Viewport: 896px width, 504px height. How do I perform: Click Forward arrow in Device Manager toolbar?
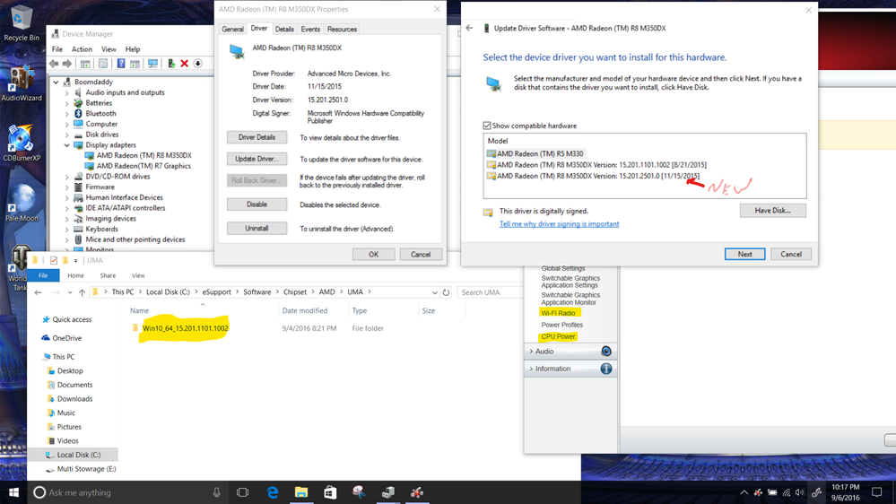(x=67, y=64)
